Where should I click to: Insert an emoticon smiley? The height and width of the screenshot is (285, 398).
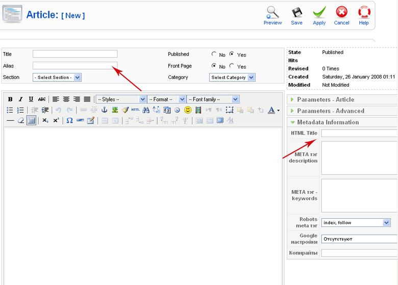(188, 110)
